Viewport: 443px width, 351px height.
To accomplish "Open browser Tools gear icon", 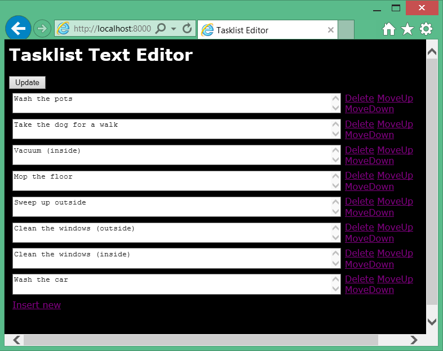I will coord(427,29).
